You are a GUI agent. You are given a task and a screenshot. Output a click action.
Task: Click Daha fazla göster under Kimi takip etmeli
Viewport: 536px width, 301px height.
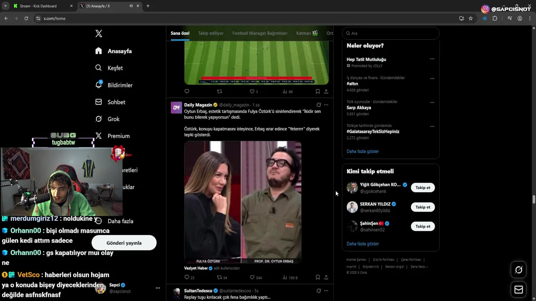click(363, 244)
